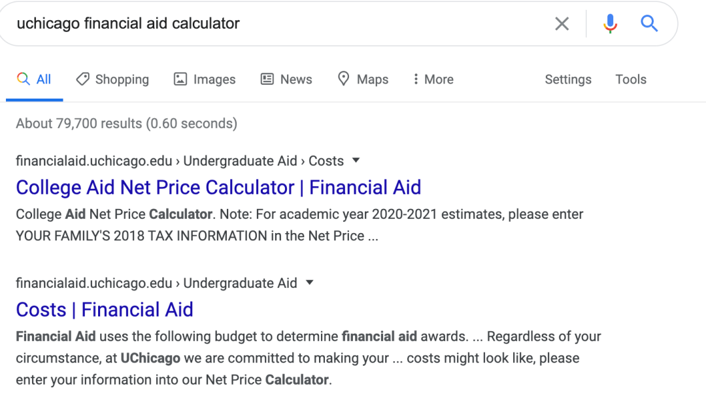This screenshot has width=706, height=414.
Task: Open the three-dot More menu
Action: (433, 79)
